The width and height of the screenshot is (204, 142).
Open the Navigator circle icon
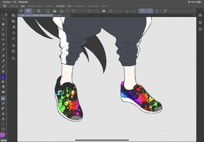pos(13,45)
